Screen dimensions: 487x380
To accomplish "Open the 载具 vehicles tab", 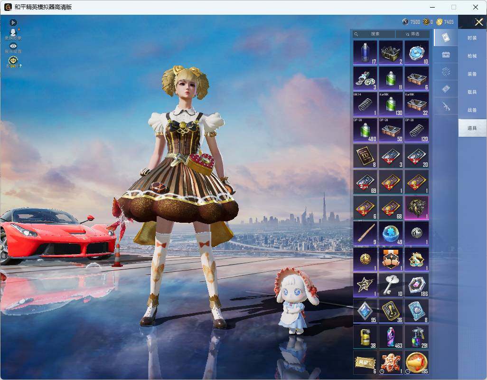I will pos(472,92).
